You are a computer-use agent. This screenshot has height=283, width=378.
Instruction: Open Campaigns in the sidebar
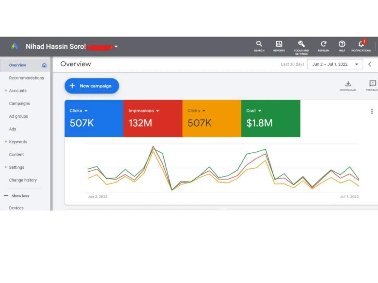[x=20, y=103]
